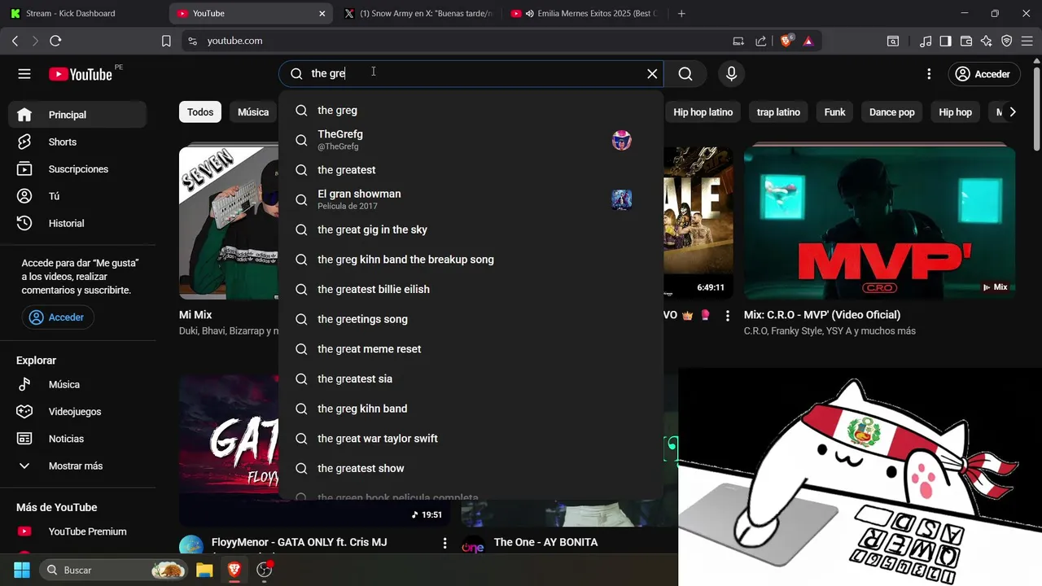The image size is (1042, 586).
Task: Select the Hip hop chip
Action: (955, 112)
